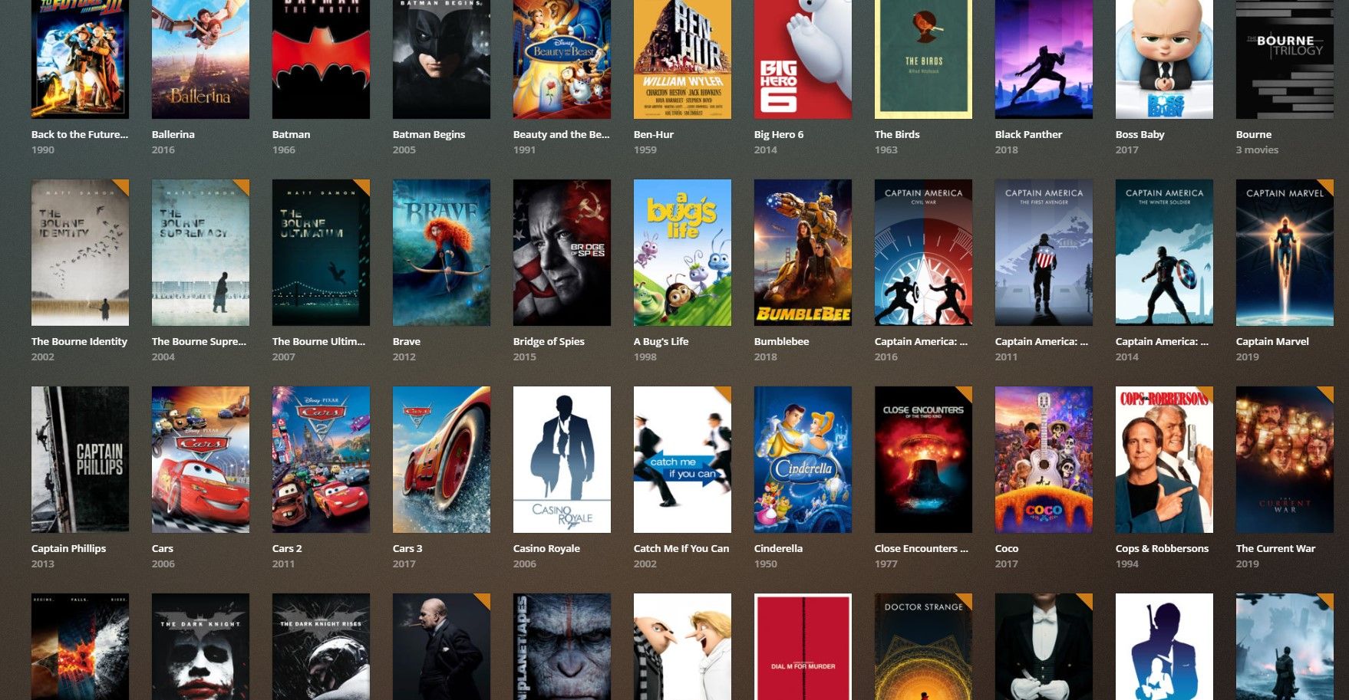Select the Boss Baby poster

tap(1164, 59)
